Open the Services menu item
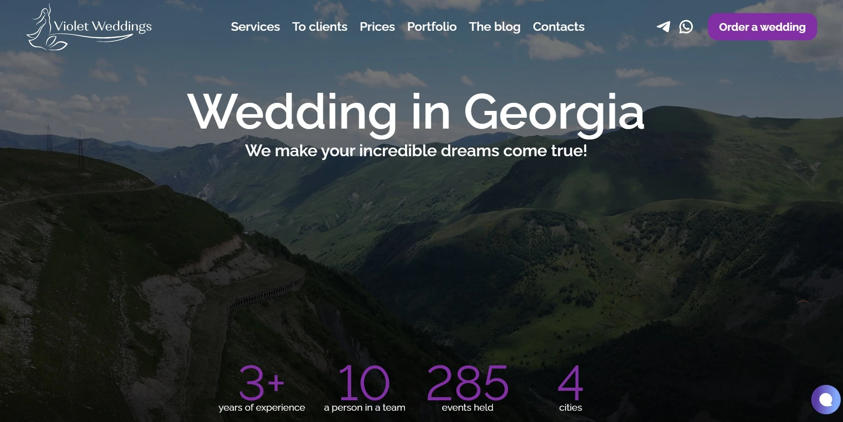Screen dimensions: 843x422 tap(255, 27)
